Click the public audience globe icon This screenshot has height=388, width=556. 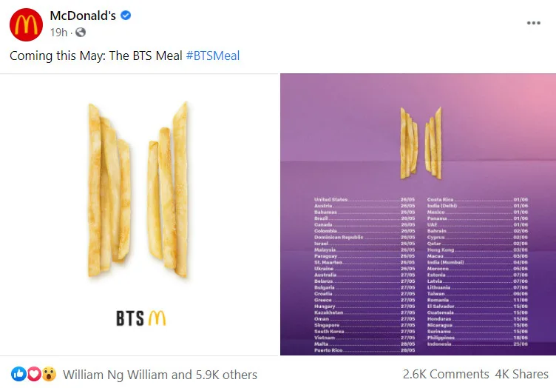(x=81, y=33)
